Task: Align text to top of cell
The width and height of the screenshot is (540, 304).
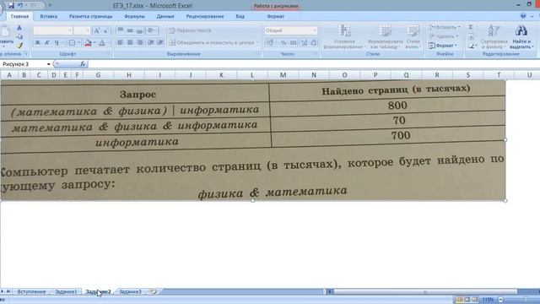Action: pos(120,30)
